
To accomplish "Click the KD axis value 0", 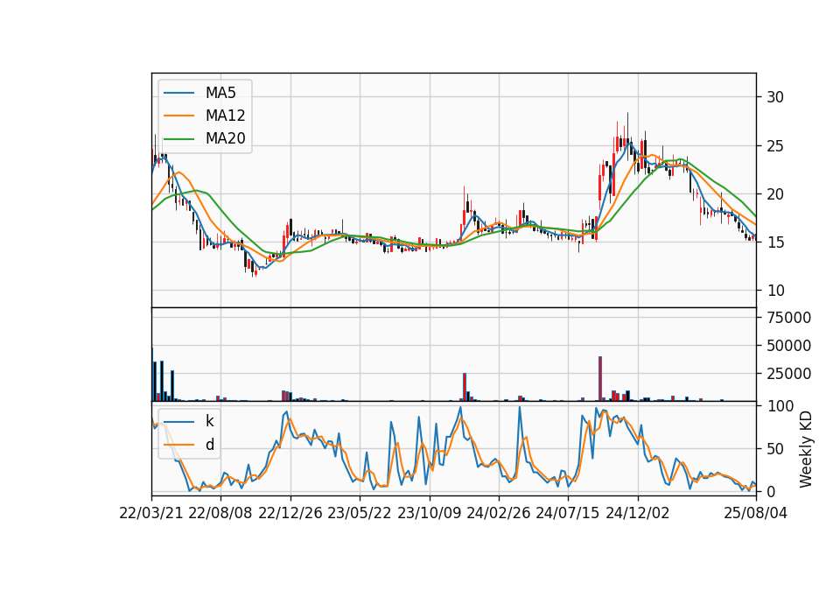I will pyautogui.click(x=771, y=491).
